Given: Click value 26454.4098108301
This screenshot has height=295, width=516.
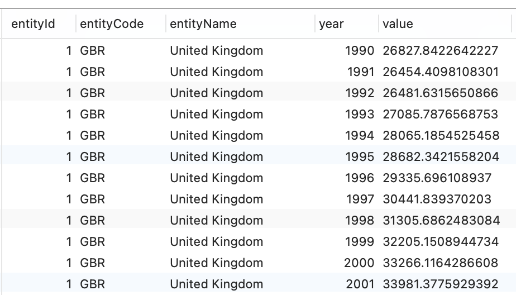Looking at the screenshot, I should tap(441, 72).
